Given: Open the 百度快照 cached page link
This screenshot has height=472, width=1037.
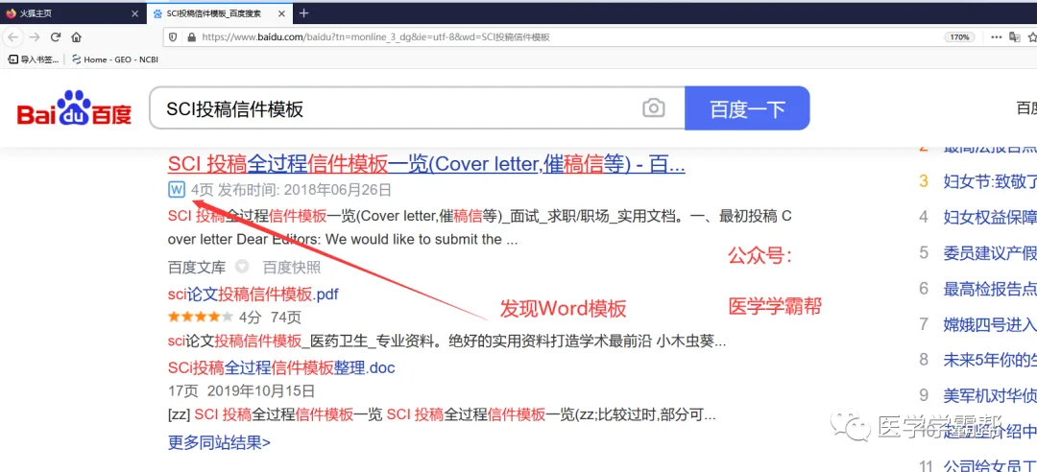Looking at the screenshot, I should point(292,267).
